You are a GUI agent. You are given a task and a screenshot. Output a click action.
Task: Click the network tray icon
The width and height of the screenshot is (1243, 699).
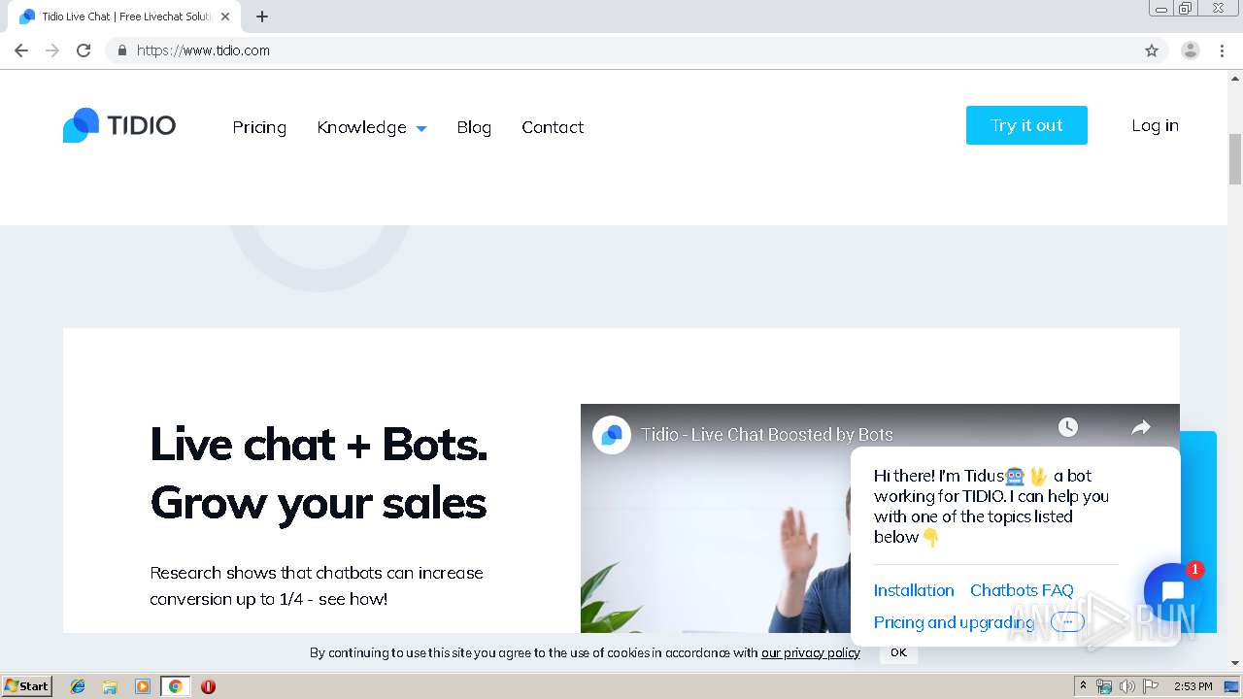click(x=1104, y=686)
